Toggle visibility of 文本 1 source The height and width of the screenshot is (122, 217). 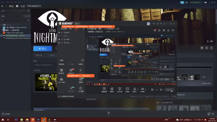coord(59,43)
